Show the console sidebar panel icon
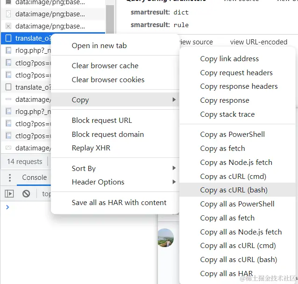The image size is (298, 284). pos(9,194)
